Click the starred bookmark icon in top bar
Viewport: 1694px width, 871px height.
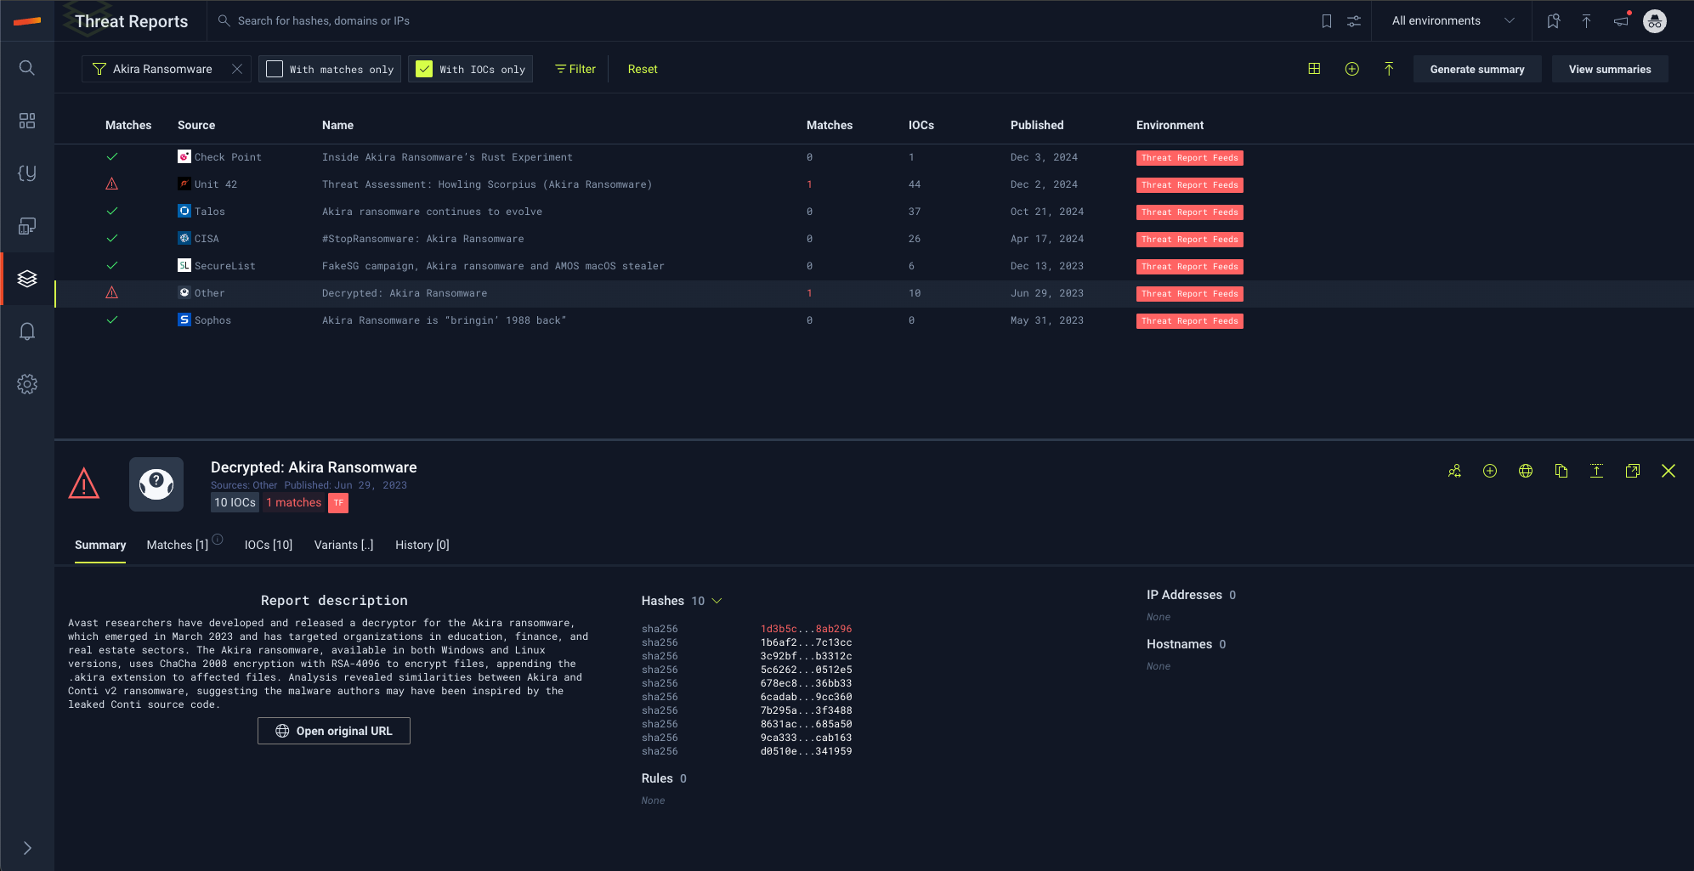click(1554, 21)
